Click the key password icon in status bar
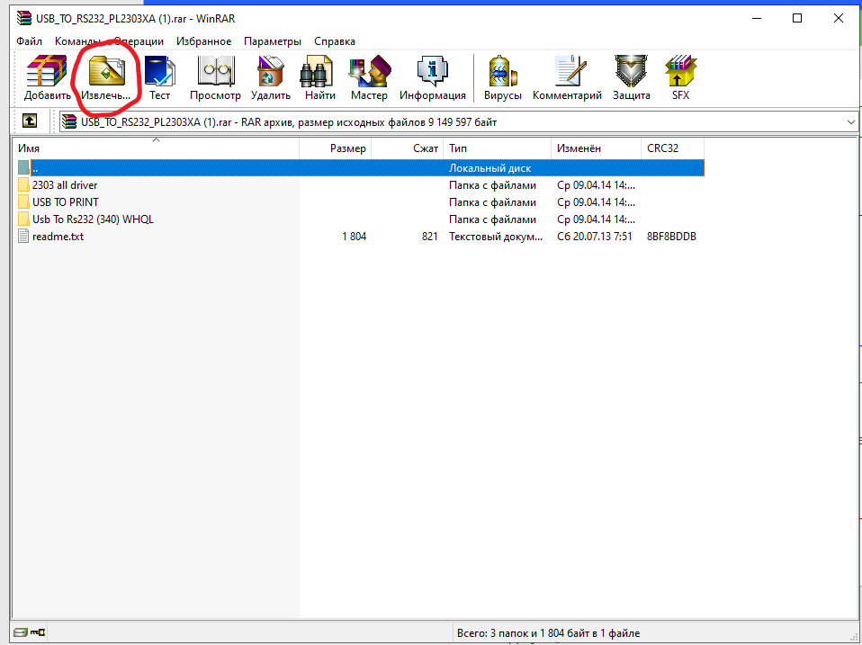This screenshot has width=862, height=645. tap(38, 632)
